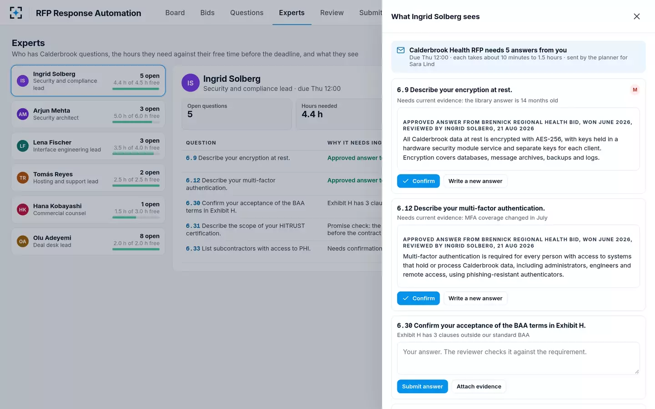The width and height of the screenshot is (655, 409).
Task: Click Arjun Mehta's AM avatar
Action: coord(23,114)
